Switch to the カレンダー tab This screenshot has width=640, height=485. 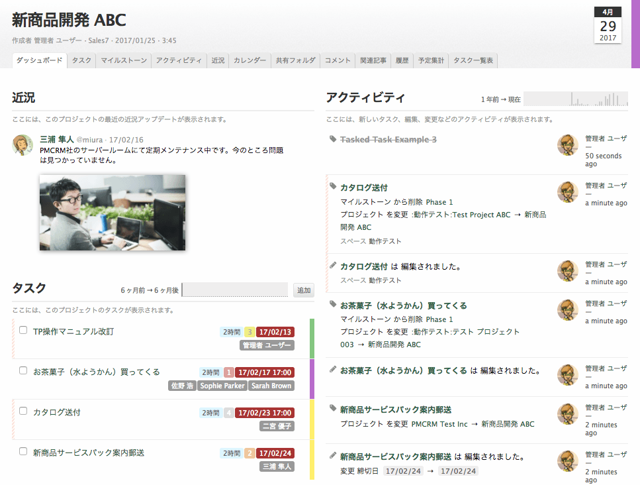click(250, 60)
